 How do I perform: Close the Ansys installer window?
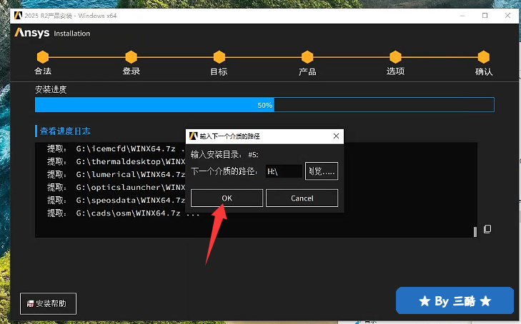point(507,16)
